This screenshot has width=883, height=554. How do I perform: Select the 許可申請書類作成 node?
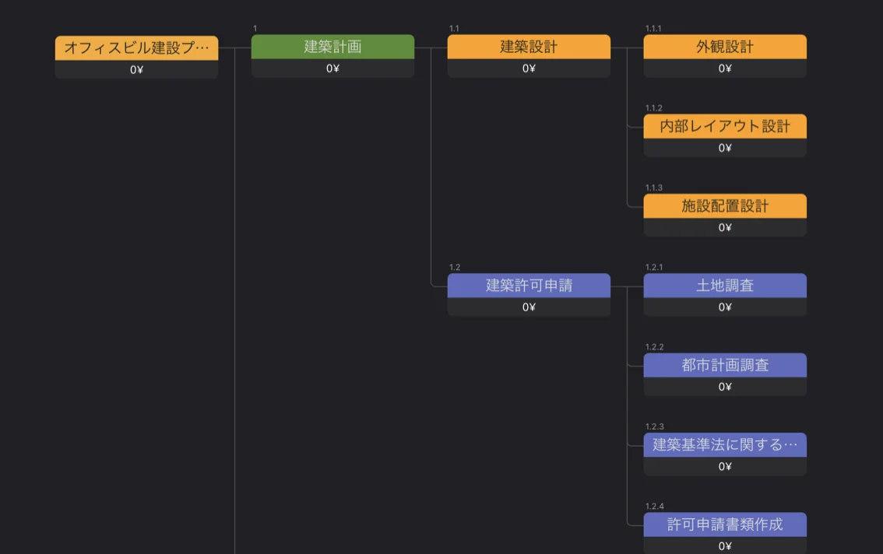click(725, 524)
